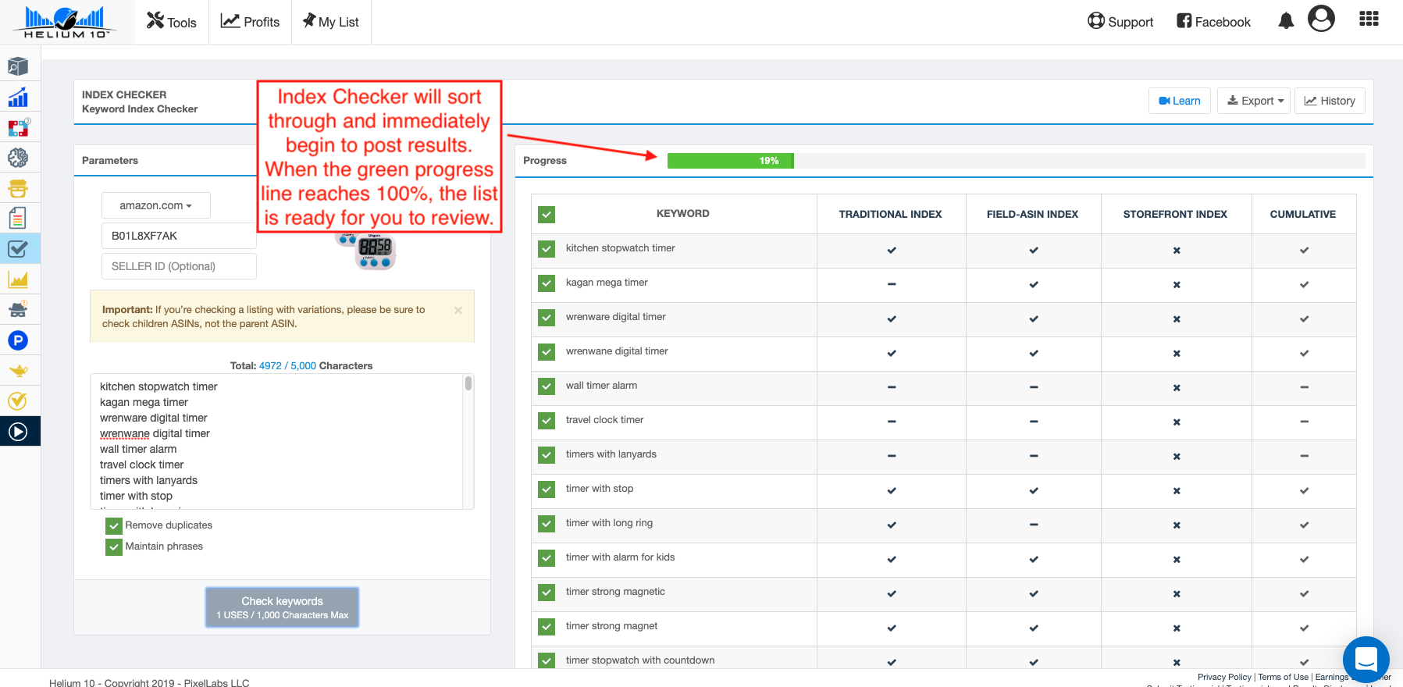This screenshot has width=1403, height=687.
Task: Click the blue circled P sidebar icon
Action: click(x=18, y=340)
